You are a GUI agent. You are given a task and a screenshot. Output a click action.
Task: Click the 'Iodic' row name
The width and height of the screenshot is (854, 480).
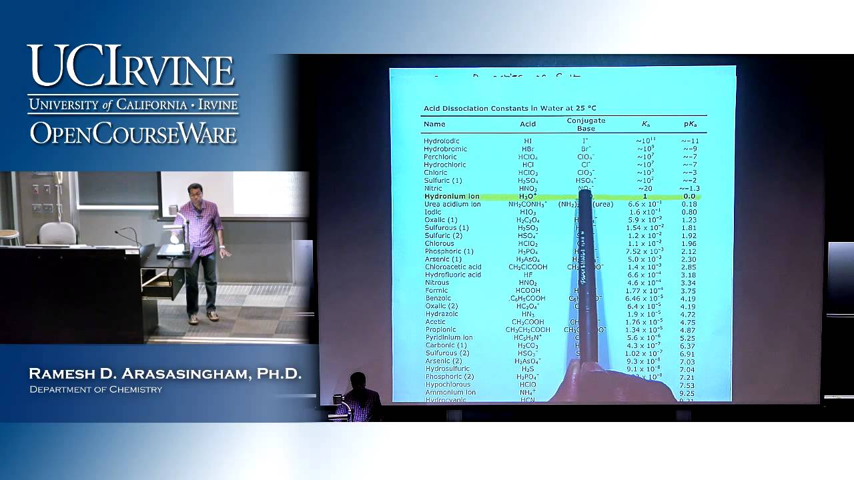(433, 212)
